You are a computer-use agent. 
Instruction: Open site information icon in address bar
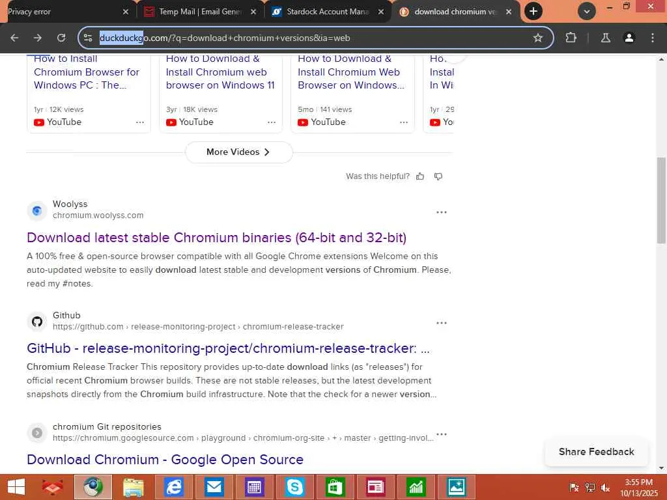(88, 38)
